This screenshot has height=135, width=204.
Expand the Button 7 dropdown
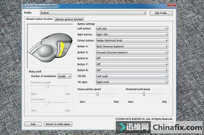click(x=132, y=64)
